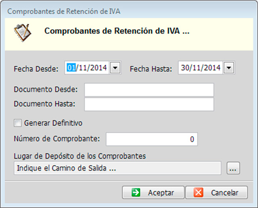Click the Indique el Camino de Salida field

click(117, 168)
